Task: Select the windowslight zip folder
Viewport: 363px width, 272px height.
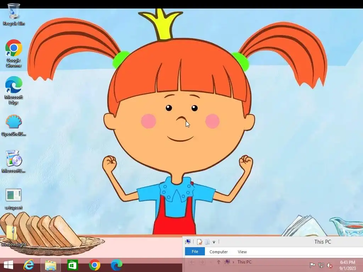Action: coord(14,236)
